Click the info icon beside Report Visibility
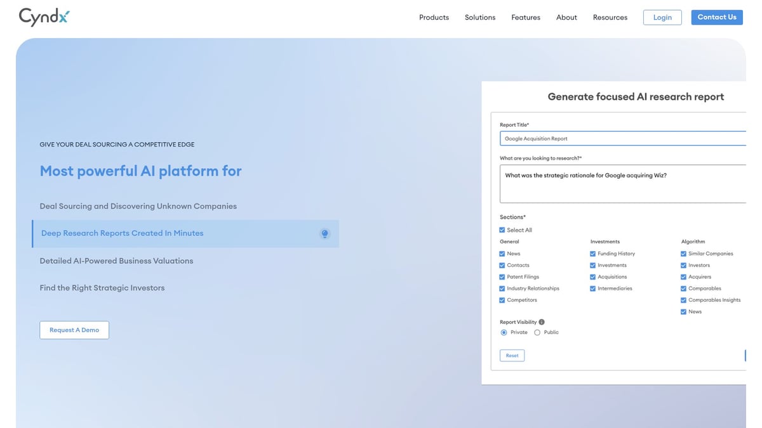Image resolution: width=762 pixels, height=428 pixels. tap(541, 321)
